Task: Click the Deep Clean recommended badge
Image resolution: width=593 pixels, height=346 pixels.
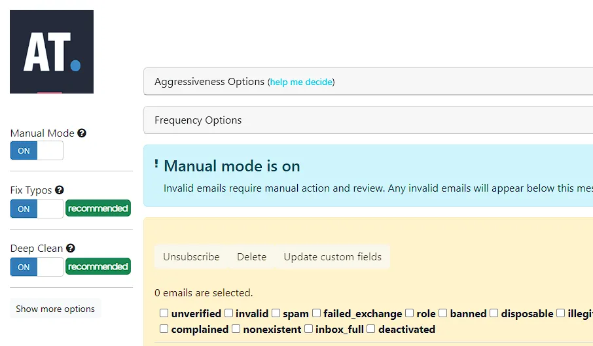Action: point(98,266)
